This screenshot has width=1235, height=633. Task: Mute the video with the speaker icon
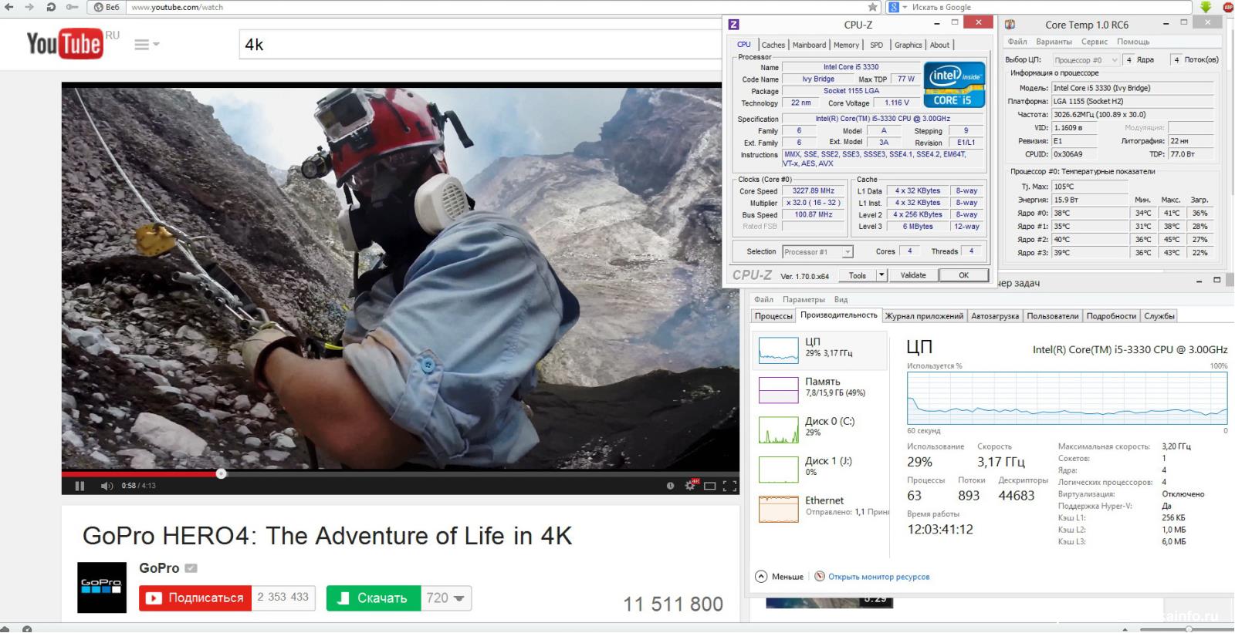coord(107,486)
